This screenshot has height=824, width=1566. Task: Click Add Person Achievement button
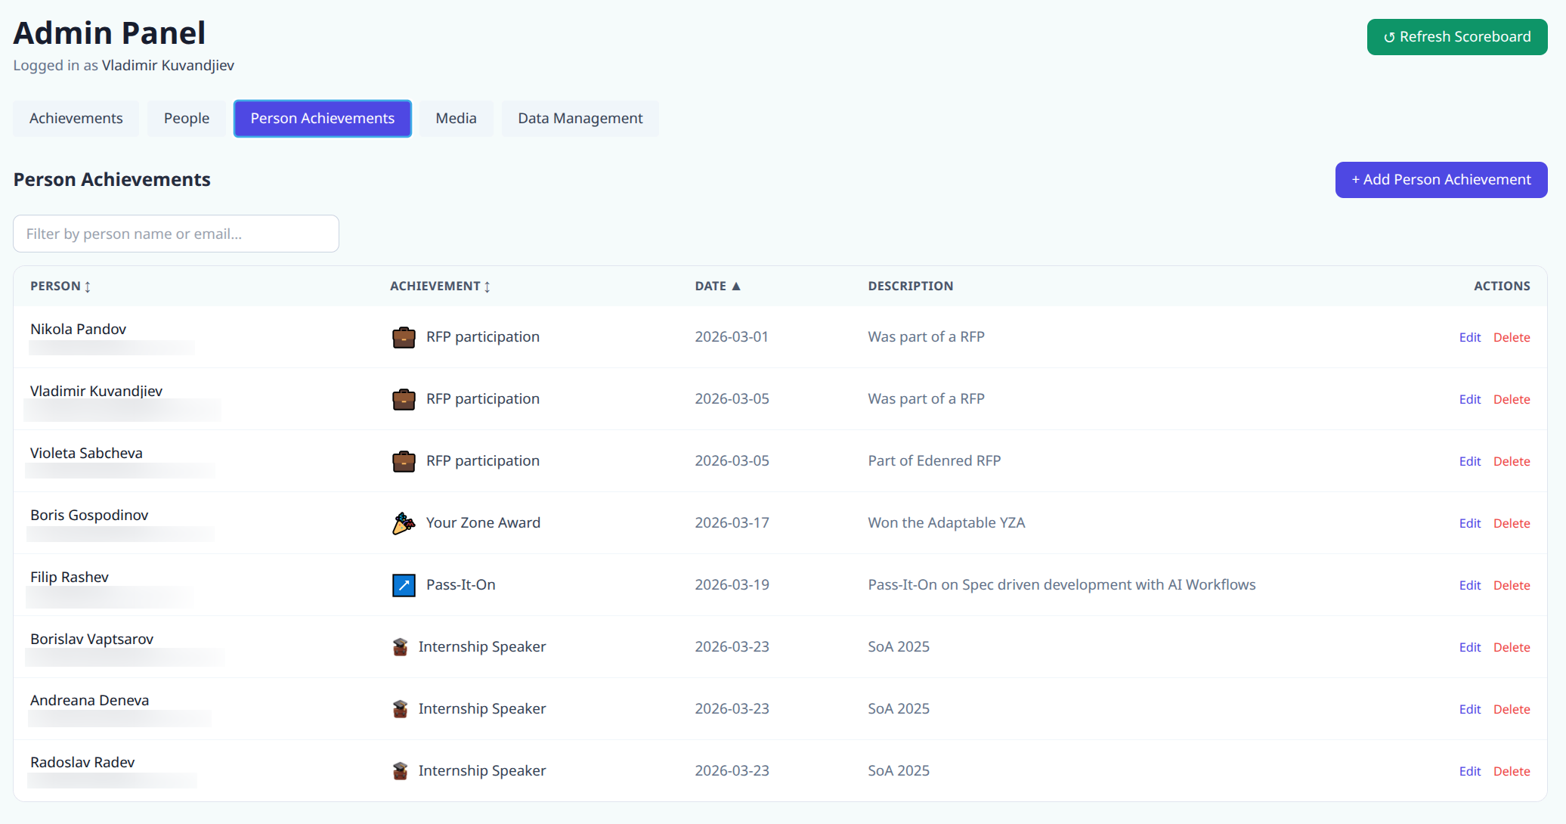[x=1441, y=180]
